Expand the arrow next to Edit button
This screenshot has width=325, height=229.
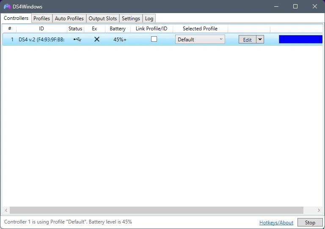[260, 39]
